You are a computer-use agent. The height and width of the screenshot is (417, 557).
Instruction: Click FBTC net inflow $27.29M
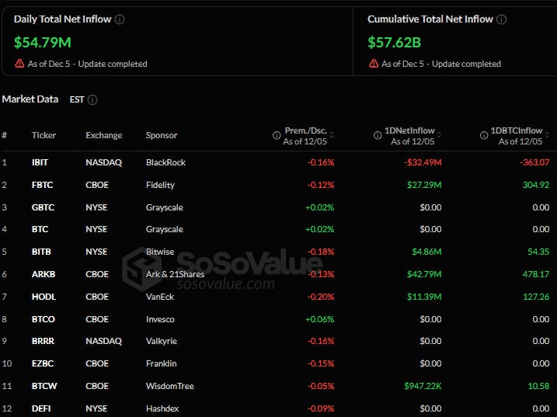[424, 185]
